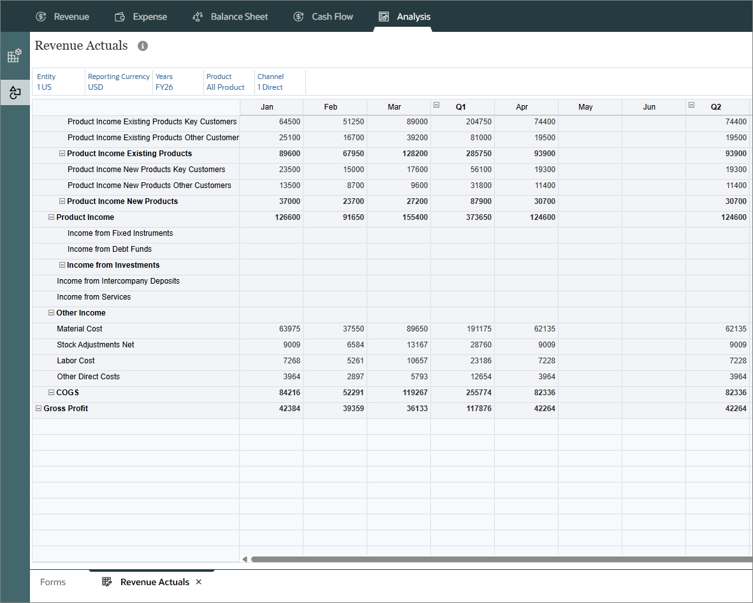
Task: Select the Jun column header
Action: click(x=654, y=107)
